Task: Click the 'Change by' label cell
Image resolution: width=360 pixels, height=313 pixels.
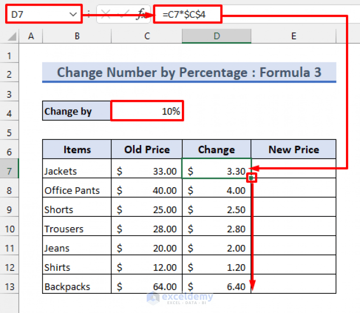Action: click(76, 111)
